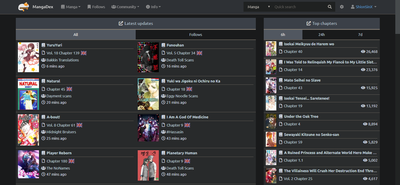Select the 7d top chapters tab
This screenshot has height=185, width=400.
pyautogui.click(x=360, y=34)
